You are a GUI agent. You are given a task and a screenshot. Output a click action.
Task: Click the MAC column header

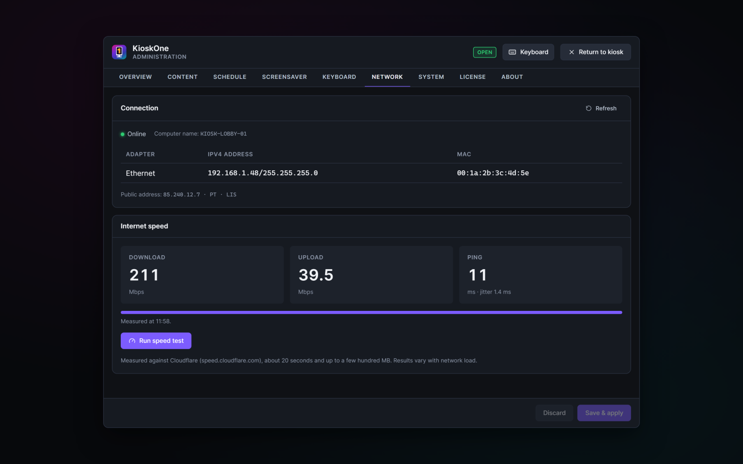464,154
